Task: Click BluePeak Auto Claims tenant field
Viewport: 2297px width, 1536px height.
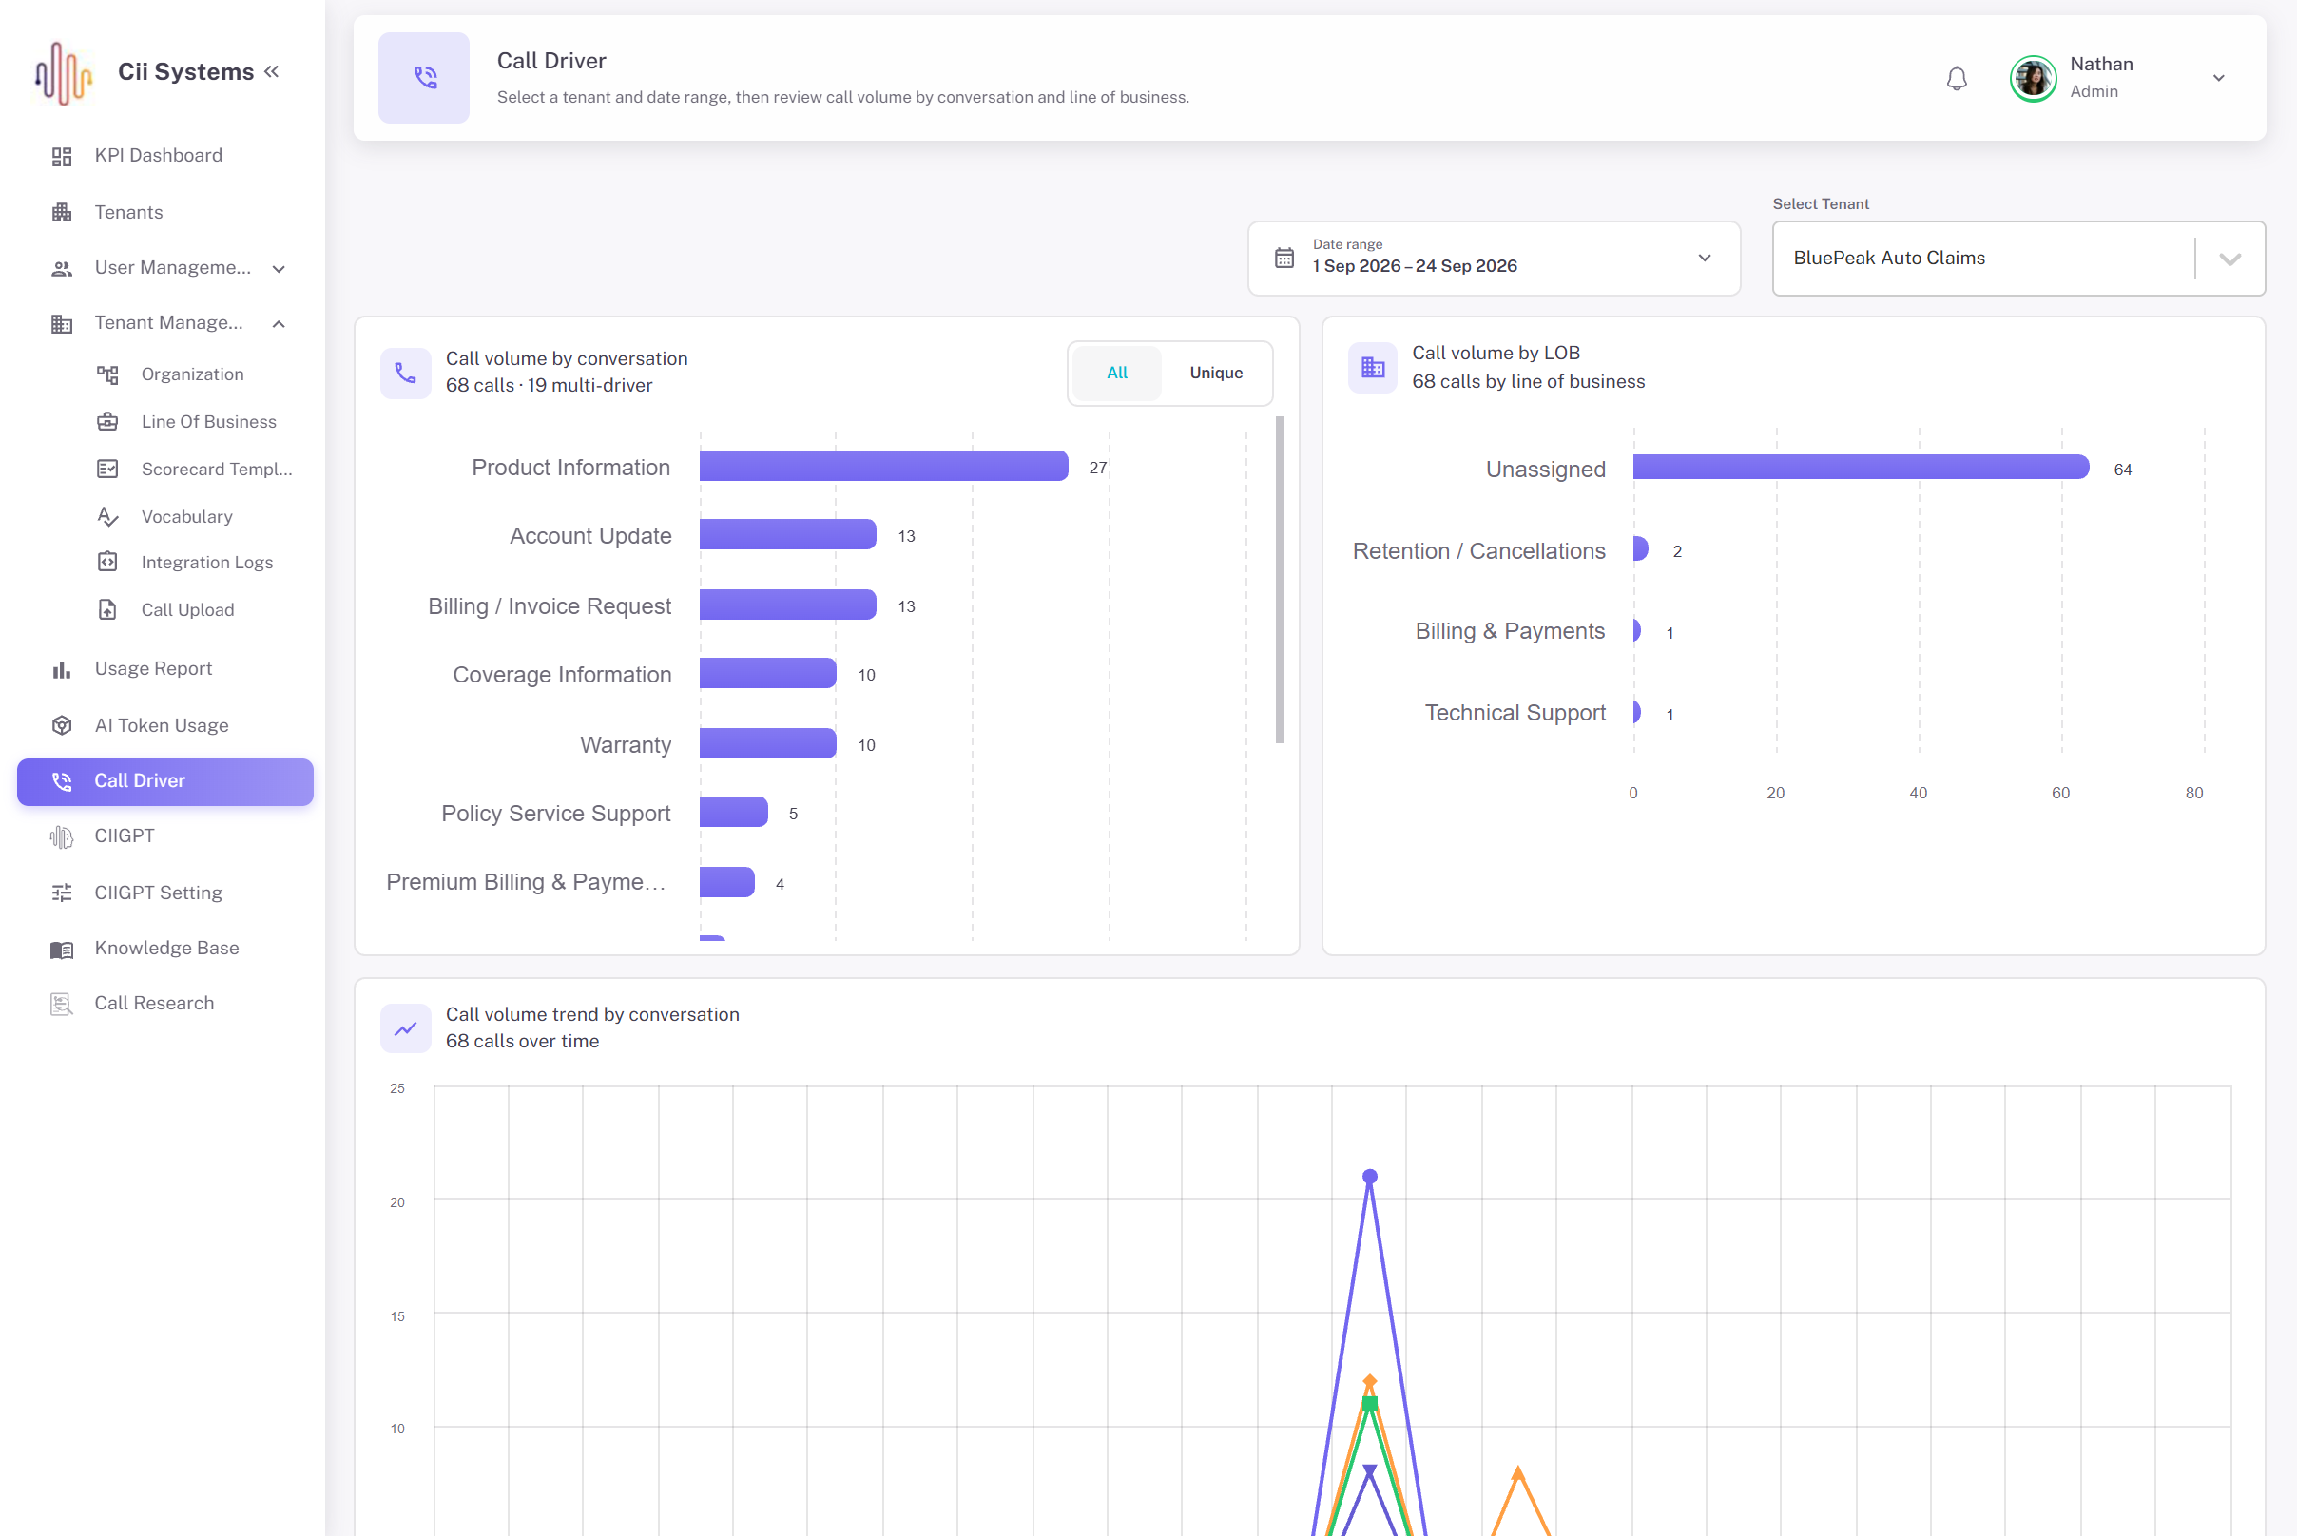Action: point(2018,259)
